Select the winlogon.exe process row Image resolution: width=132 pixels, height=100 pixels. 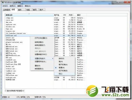coord(46,77)
